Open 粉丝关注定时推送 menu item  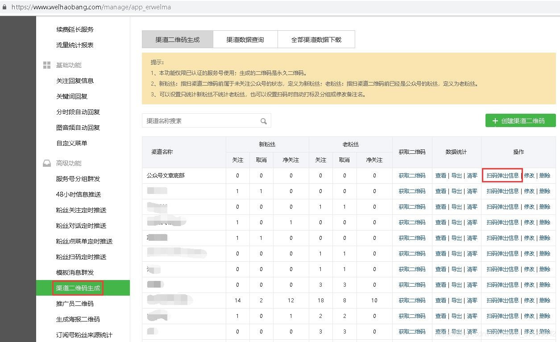click(81, 210)
